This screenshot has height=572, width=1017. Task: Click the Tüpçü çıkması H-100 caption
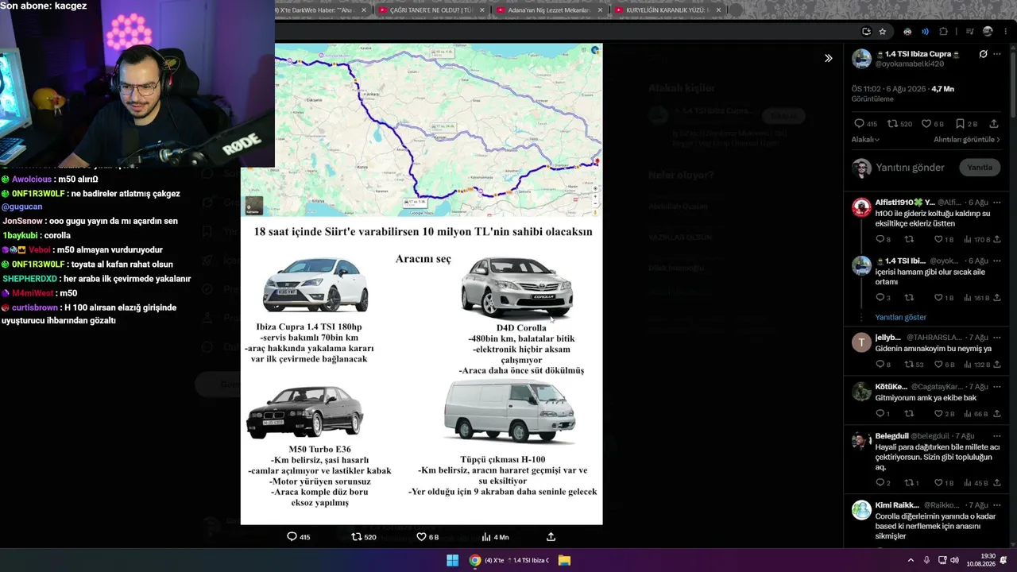point(503,460)
